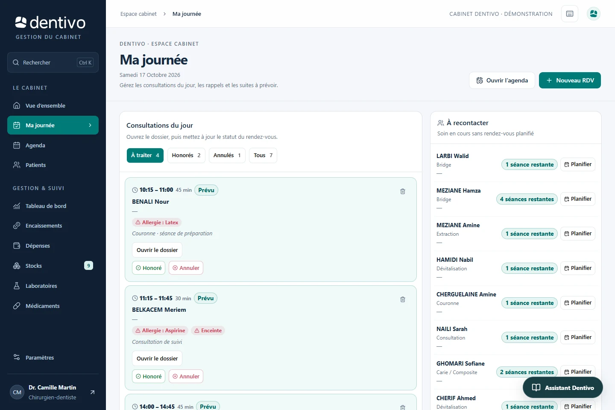
Task: Open Encaissements in sidebar
Action: click(53, 225)
